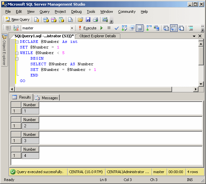206x184 pixels.
Task: Toggle IntelliSense Enabled button
Action: click(139, 28)
